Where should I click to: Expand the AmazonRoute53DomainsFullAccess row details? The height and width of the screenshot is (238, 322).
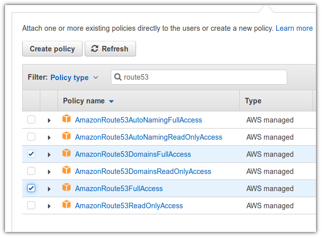pos(49,155)
